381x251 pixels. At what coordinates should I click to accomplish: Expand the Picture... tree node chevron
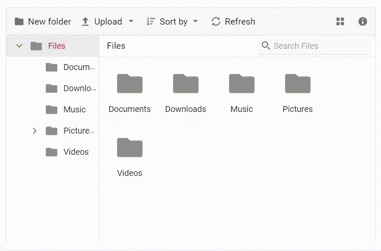click(x=34, y=131)
